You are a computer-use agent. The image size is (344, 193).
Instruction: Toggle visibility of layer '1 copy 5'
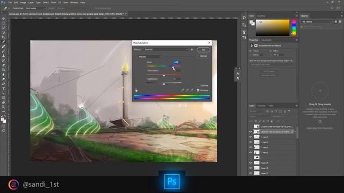(250, 137)
